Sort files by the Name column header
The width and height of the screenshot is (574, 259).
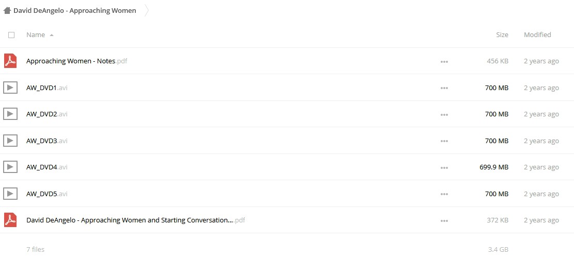[36, 34]
